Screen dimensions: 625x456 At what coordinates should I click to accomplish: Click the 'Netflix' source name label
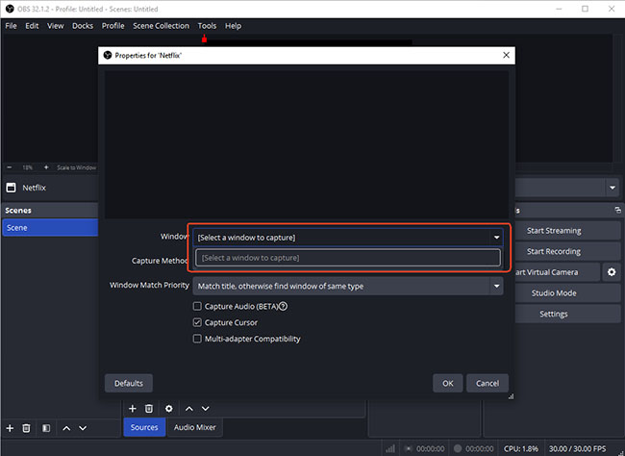click(35, 188)
